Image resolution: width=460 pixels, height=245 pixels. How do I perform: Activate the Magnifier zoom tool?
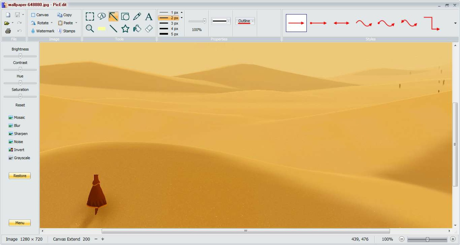[x=90, y=28]
